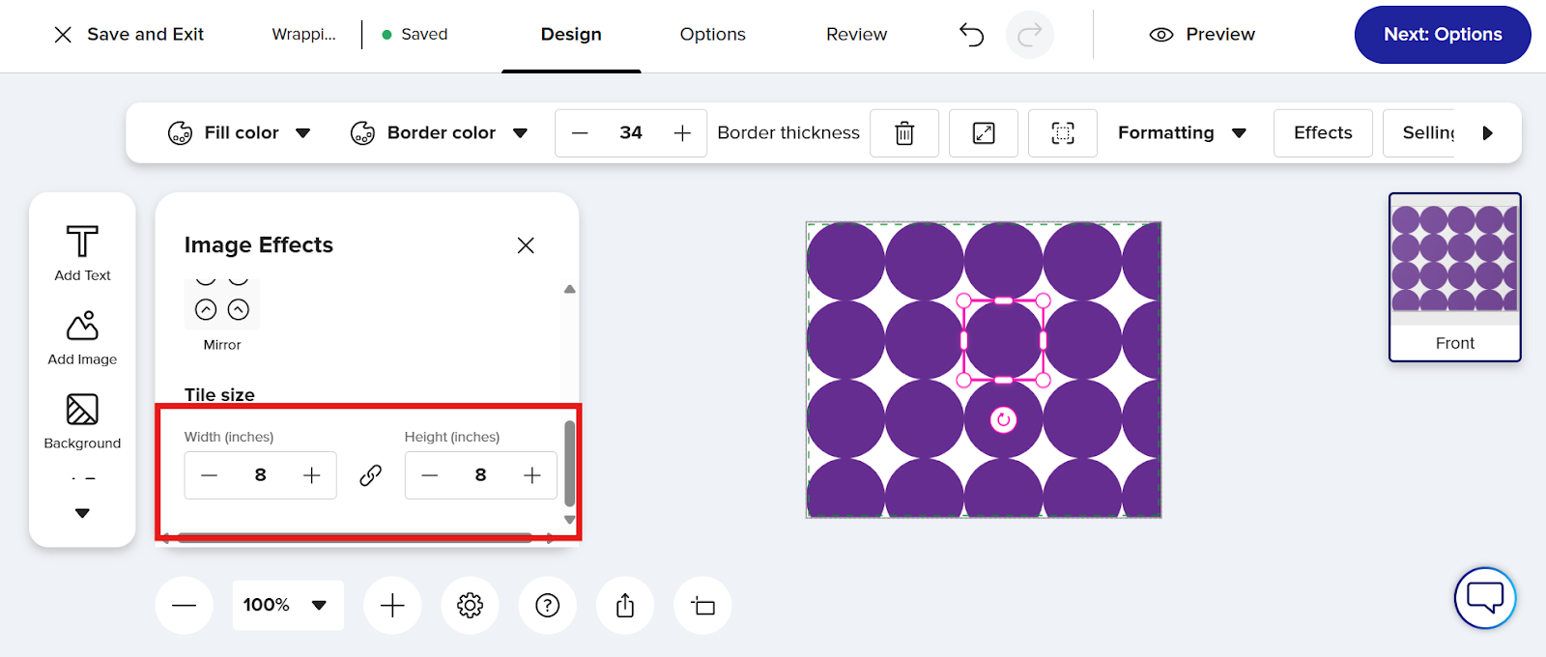Open the chat support bubble
Viewport: 1546px width, 657px height.
[x=1484, y=597]
